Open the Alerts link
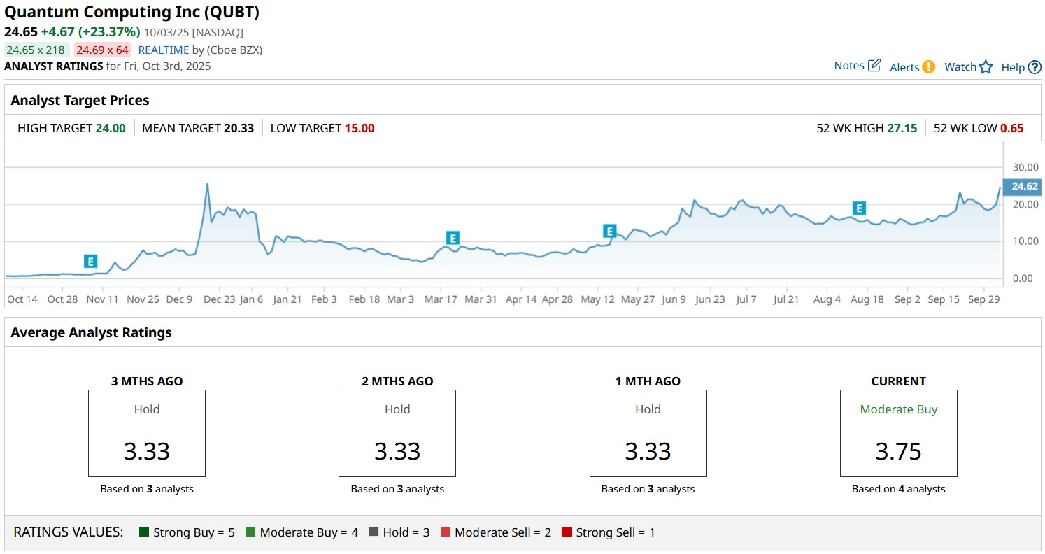The height and width of the screenshot is (554, 1045). tap(904, 67)
